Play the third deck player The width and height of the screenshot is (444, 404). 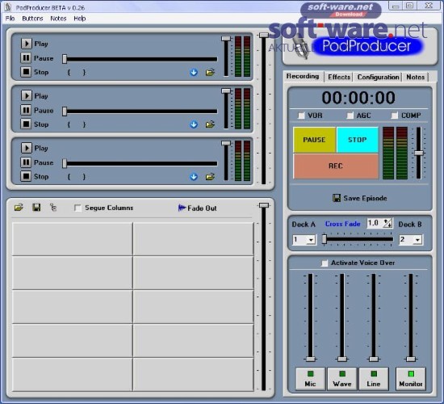[27, 148]
